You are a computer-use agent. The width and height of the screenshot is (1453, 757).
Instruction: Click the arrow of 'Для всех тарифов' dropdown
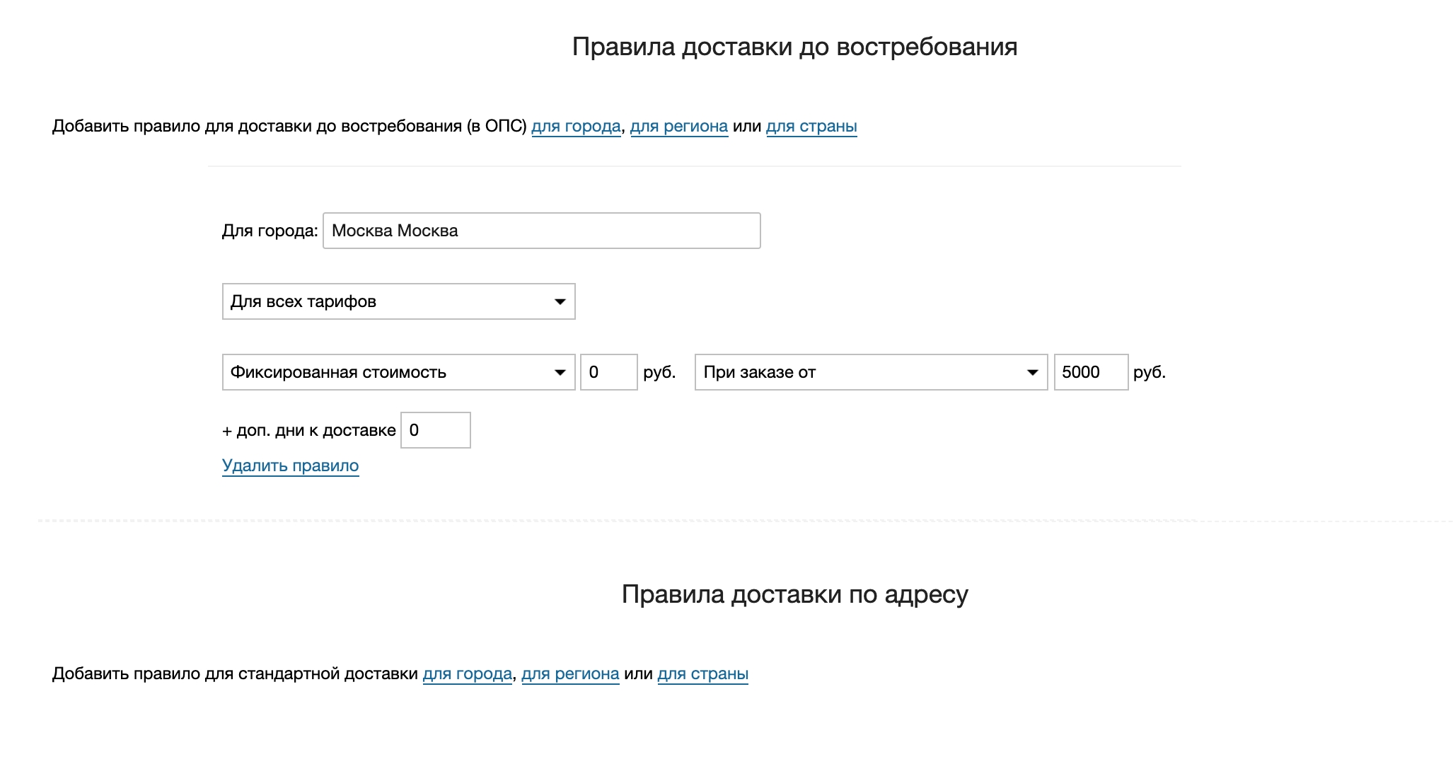[560, 302]
